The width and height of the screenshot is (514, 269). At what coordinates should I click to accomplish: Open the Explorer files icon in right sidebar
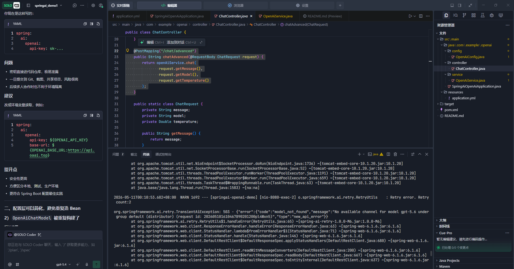click(x=446, y=16)
